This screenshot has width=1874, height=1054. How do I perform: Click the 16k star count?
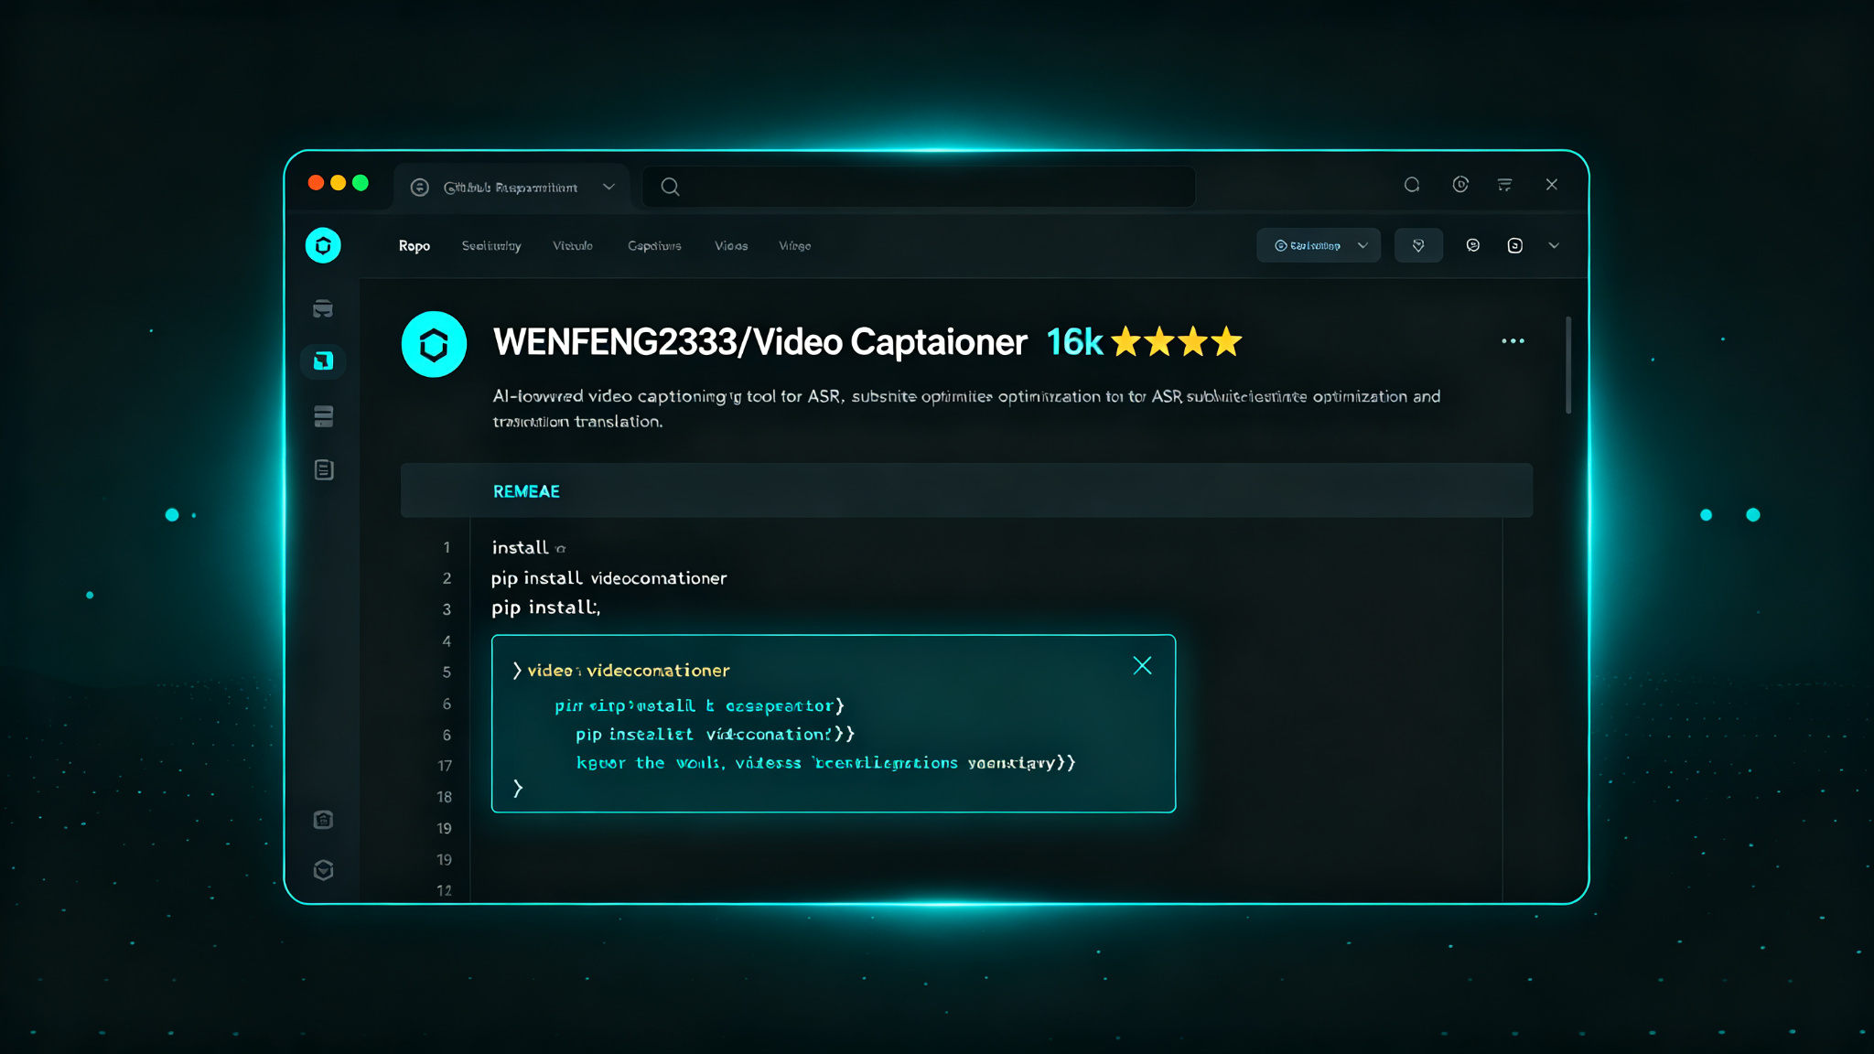click(1074, 342)
